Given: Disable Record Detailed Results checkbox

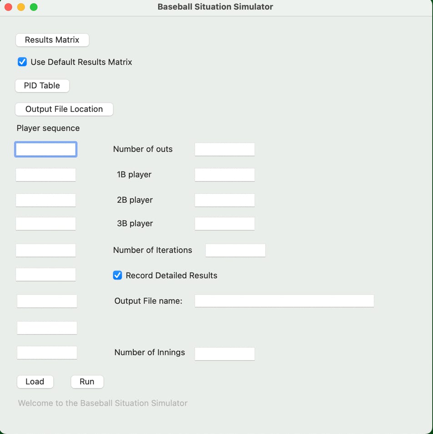Looking at the screenshot, I should coord(117,275).
